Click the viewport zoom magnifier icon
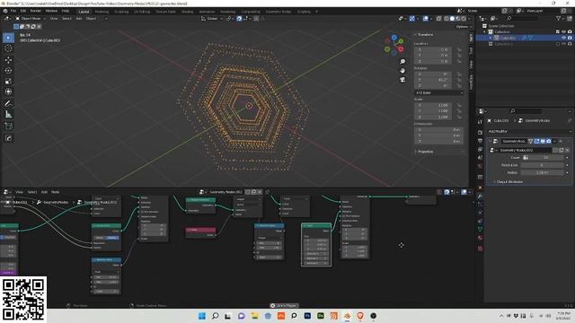Viewport: 575px width, 323px height. (x=402, y=62)
